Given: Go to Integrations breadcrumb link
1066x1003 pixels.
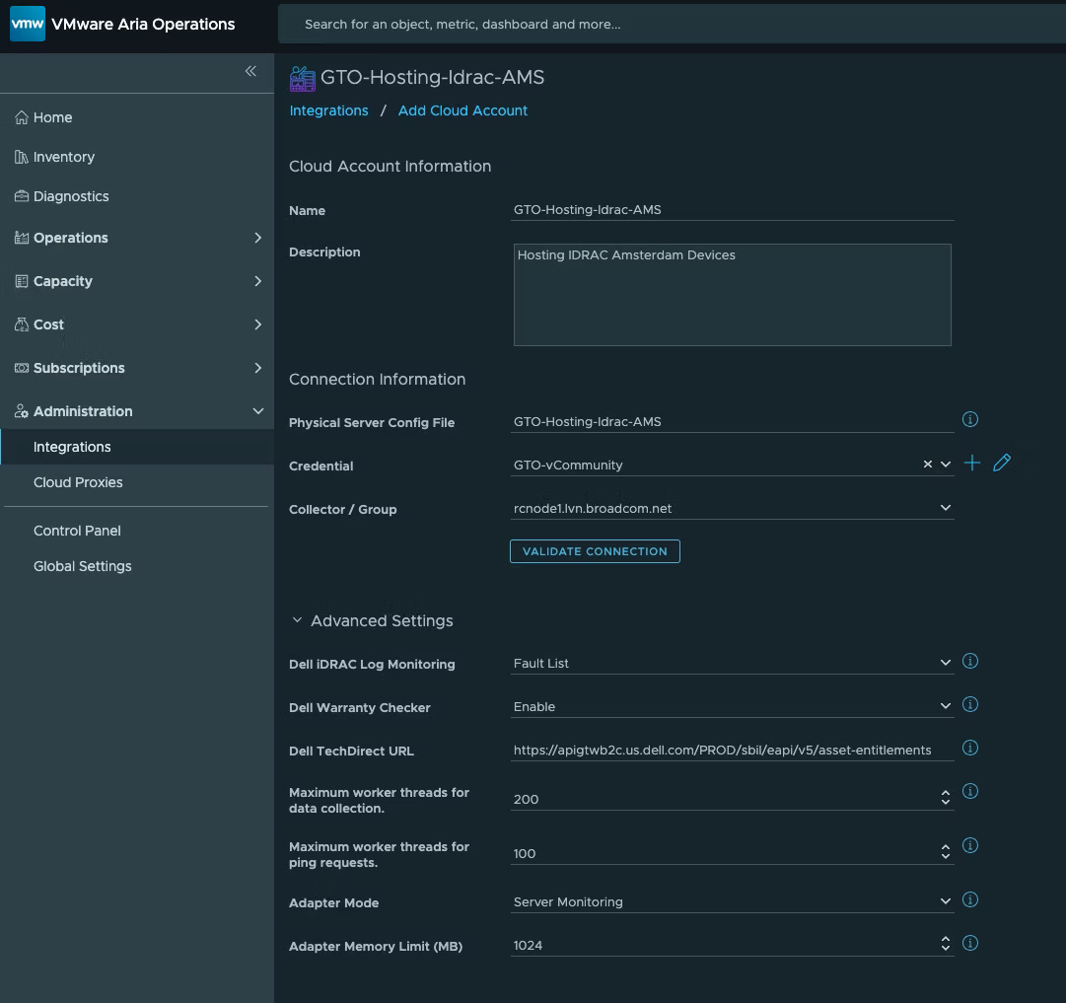Looking at the screenshot, I should pyautogui.click(x=328, y=110).
